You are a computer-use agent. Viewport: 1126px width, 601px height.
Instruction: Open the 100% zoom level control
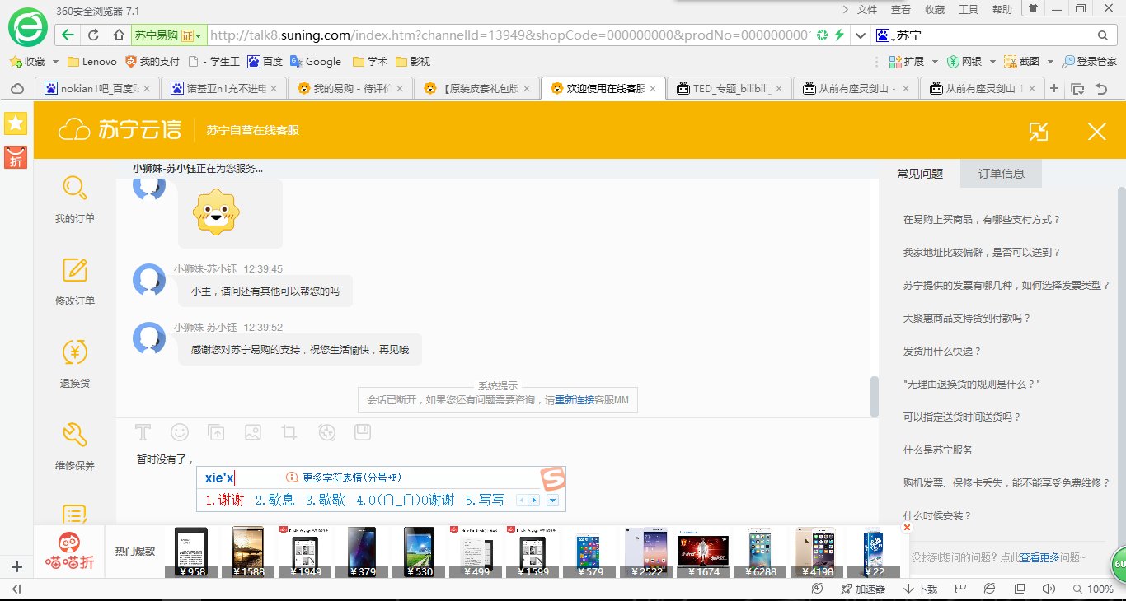(1092, 589)
